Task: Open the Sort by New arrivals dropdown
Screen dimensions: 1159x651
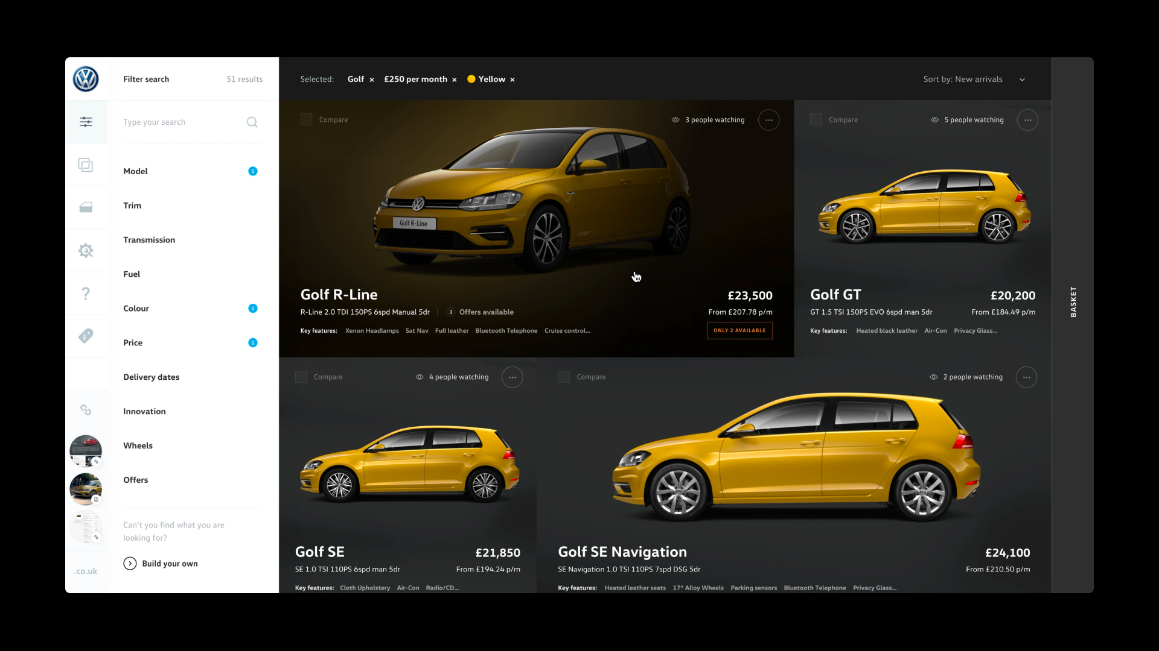Action: [x=974, y=80]
